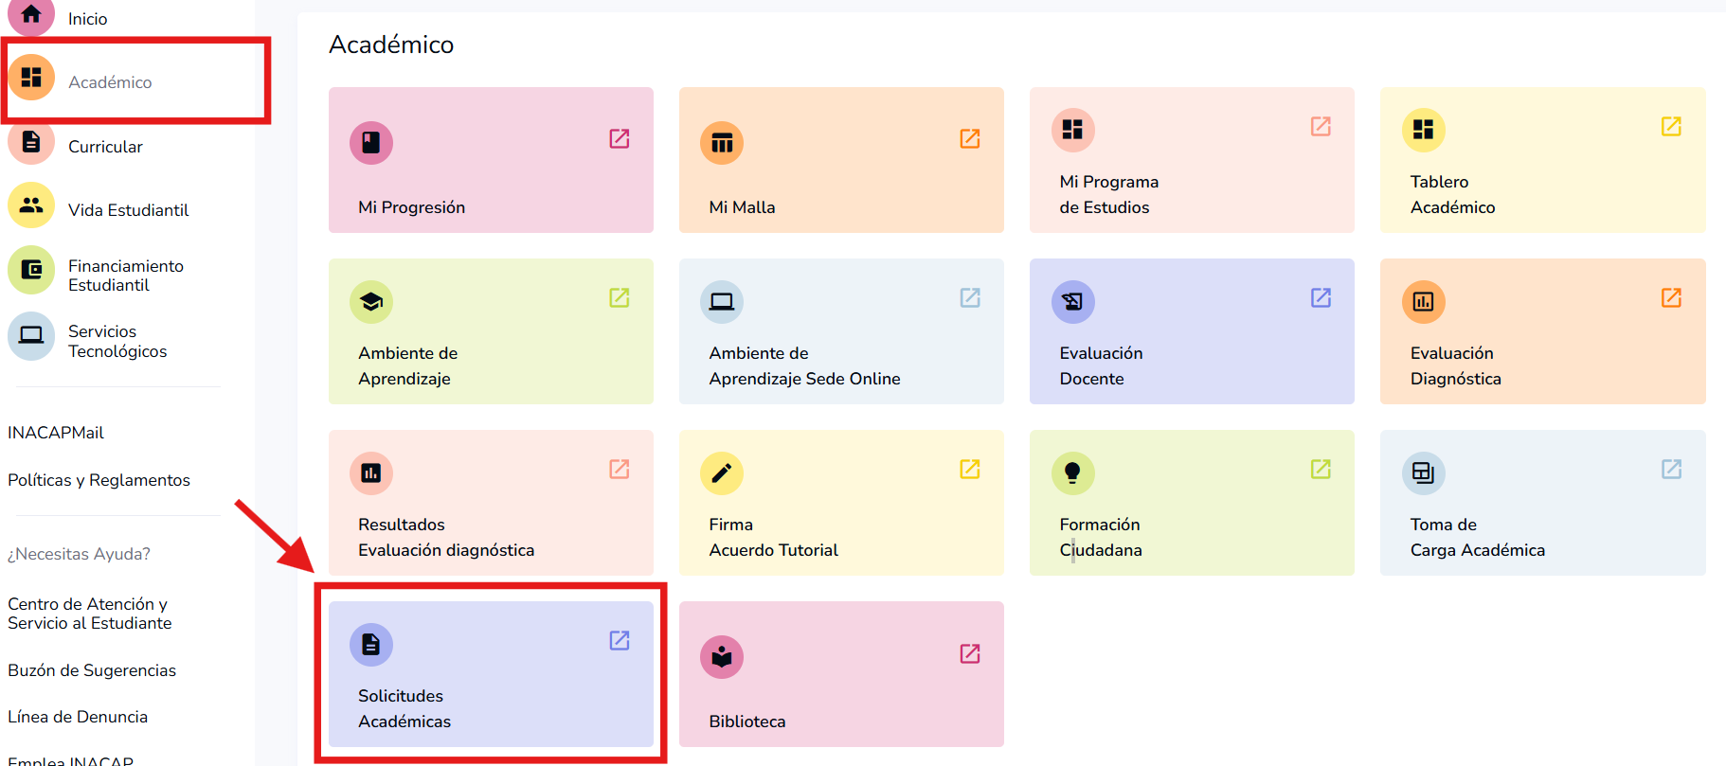Click the Firma Acuerdo Tutorial pencil icon

tap(722, 473)
